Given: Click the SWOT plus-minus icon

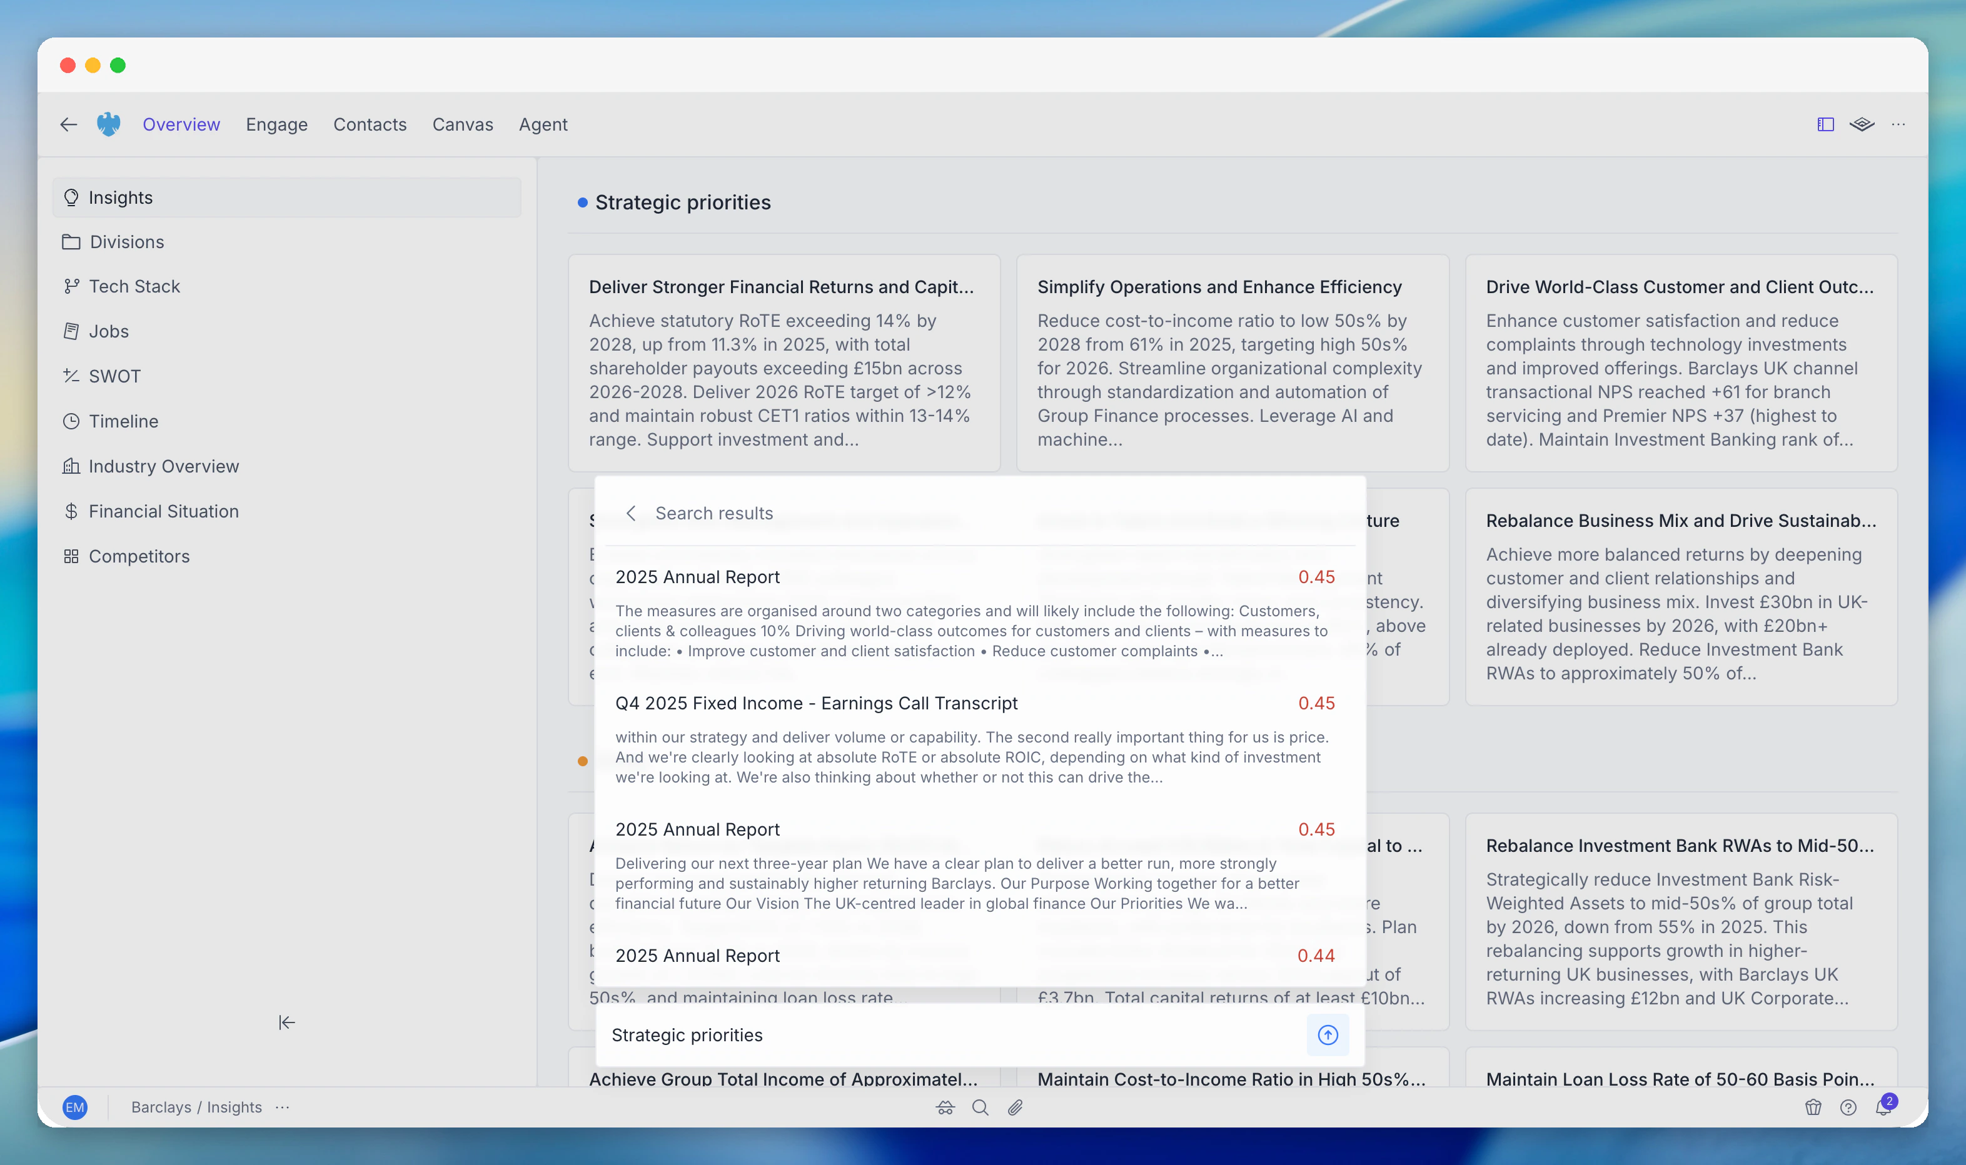Looking at the screenshot, I should pyautogui.click(x=71, y=376).
